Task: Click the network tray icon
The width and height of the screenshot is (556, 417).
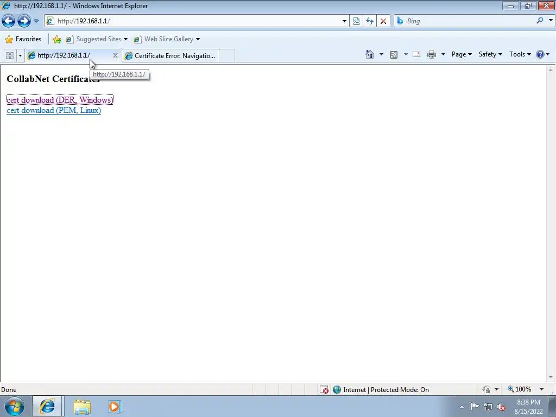Action: coord(488,407)
